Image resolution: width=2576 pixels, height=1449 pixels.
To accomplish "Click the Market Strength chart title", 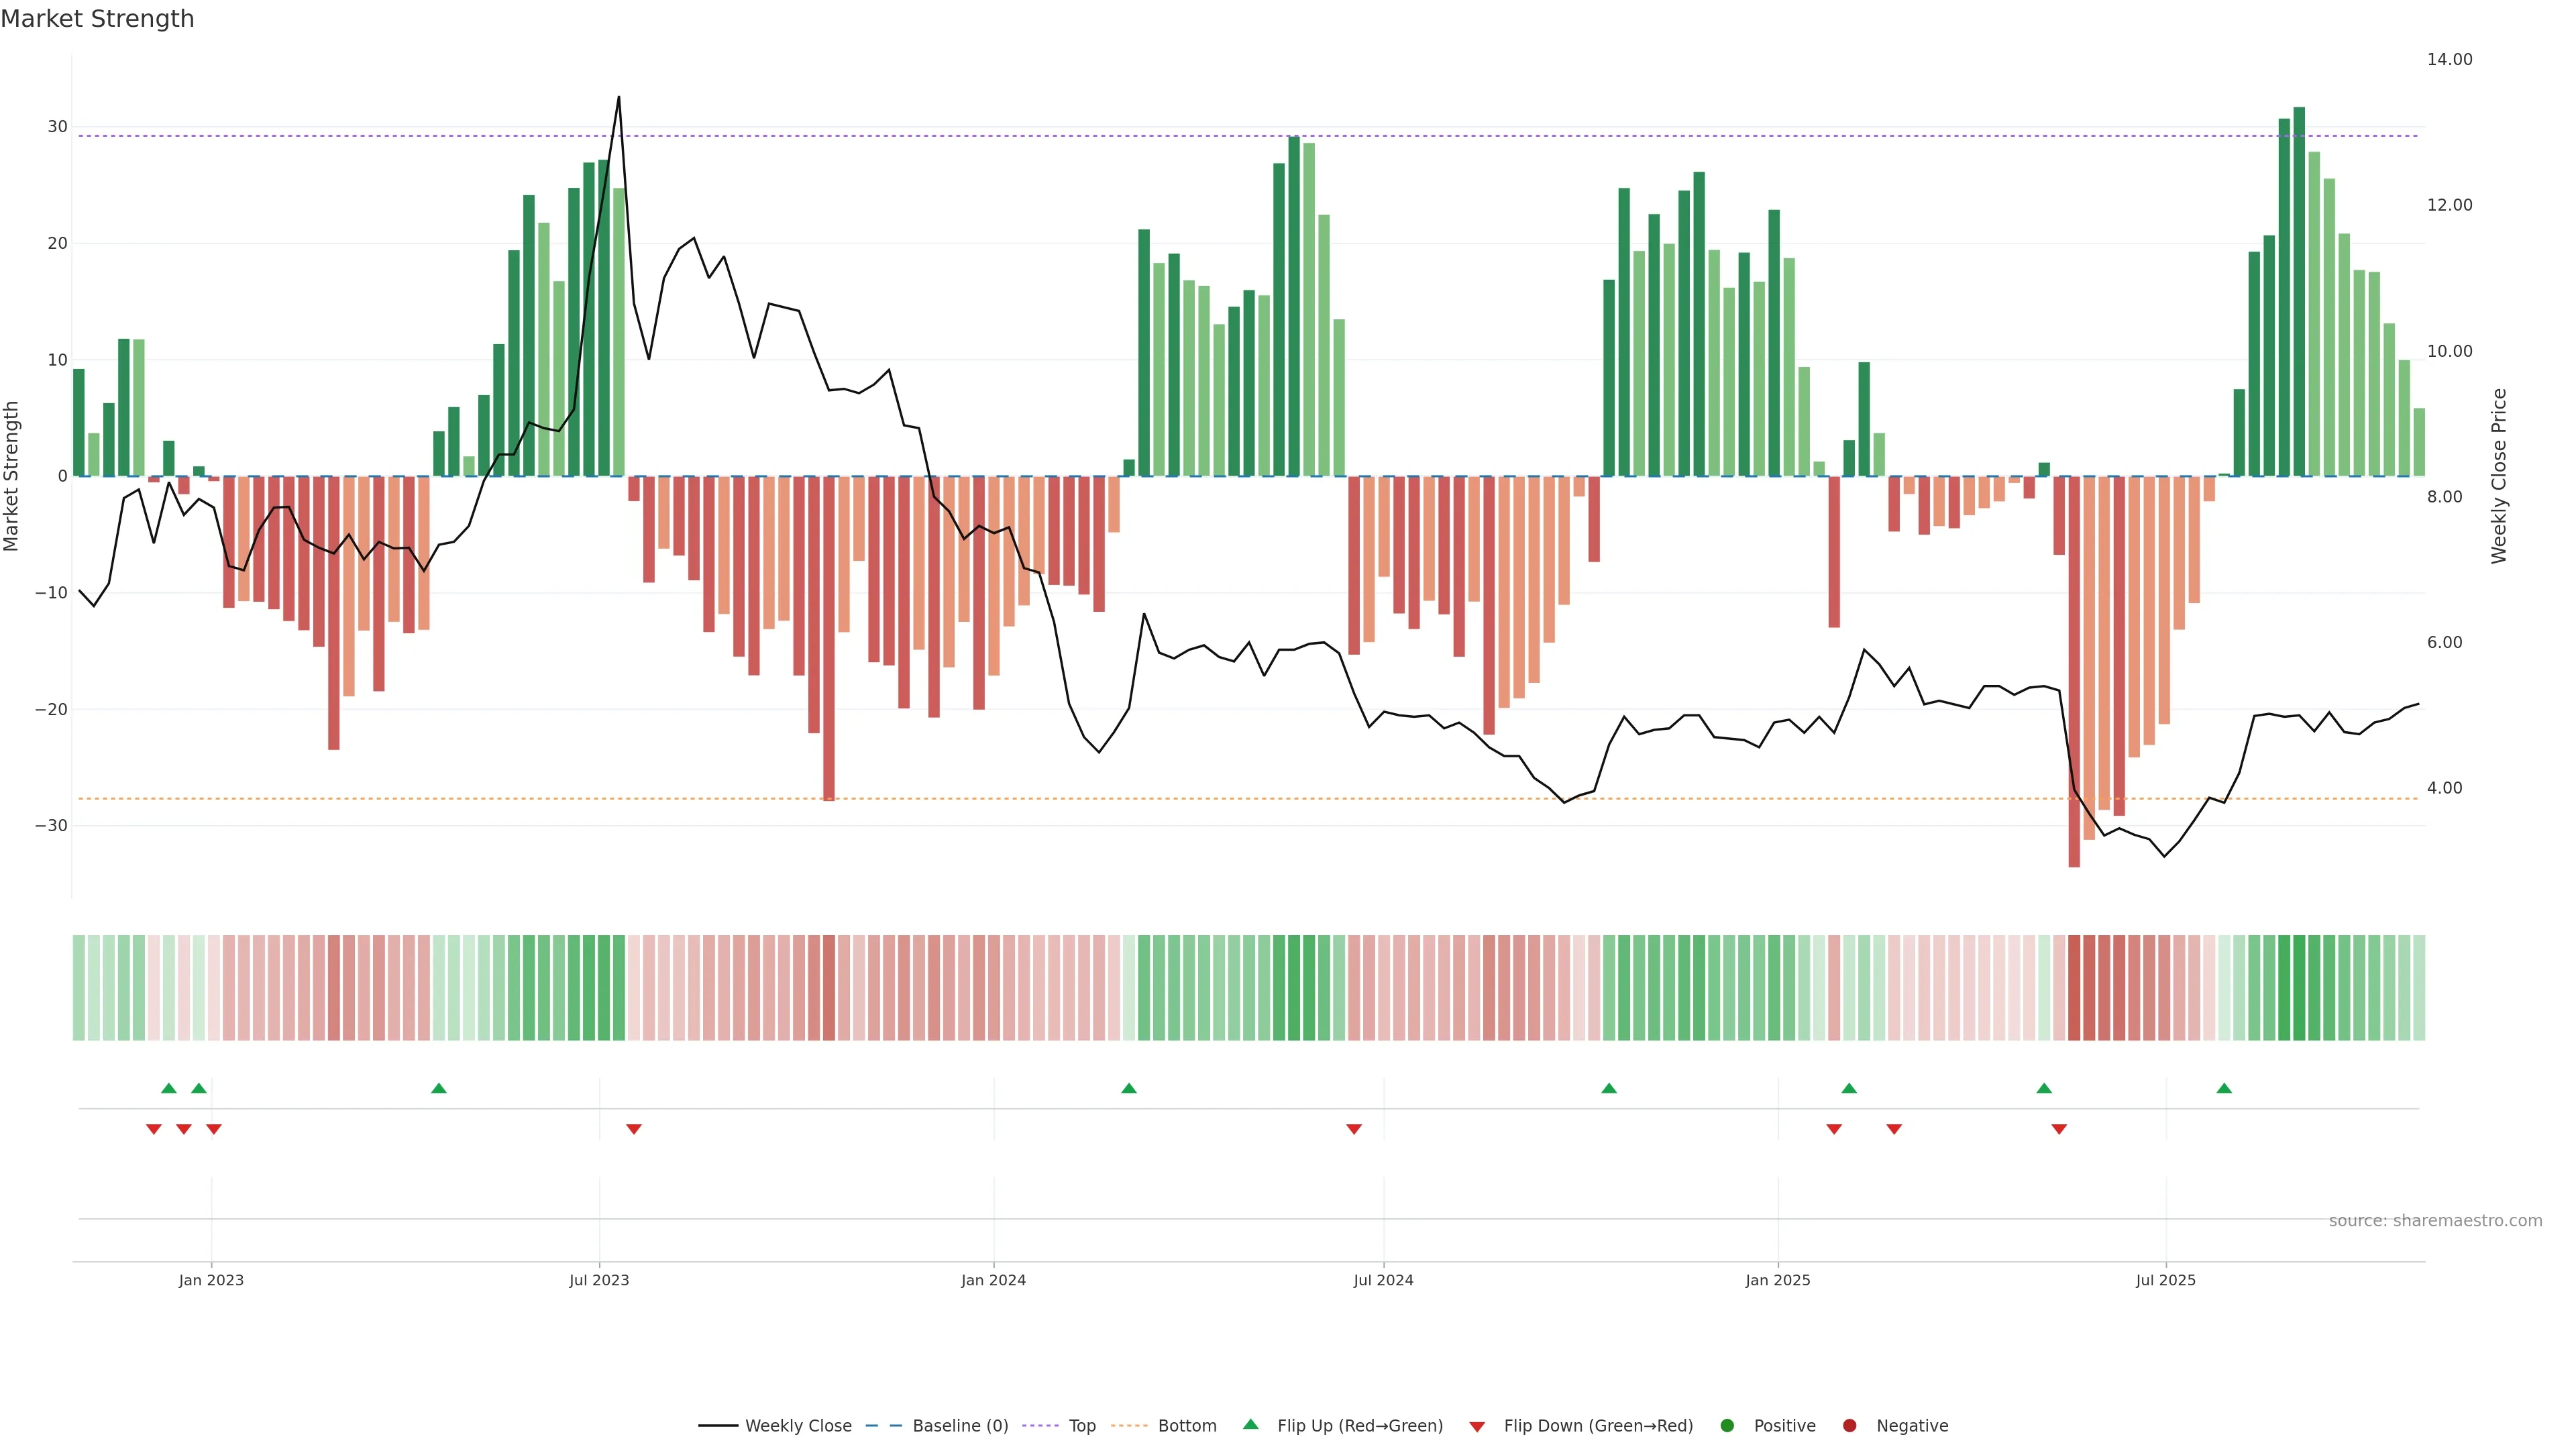I will tap(97, 18).
